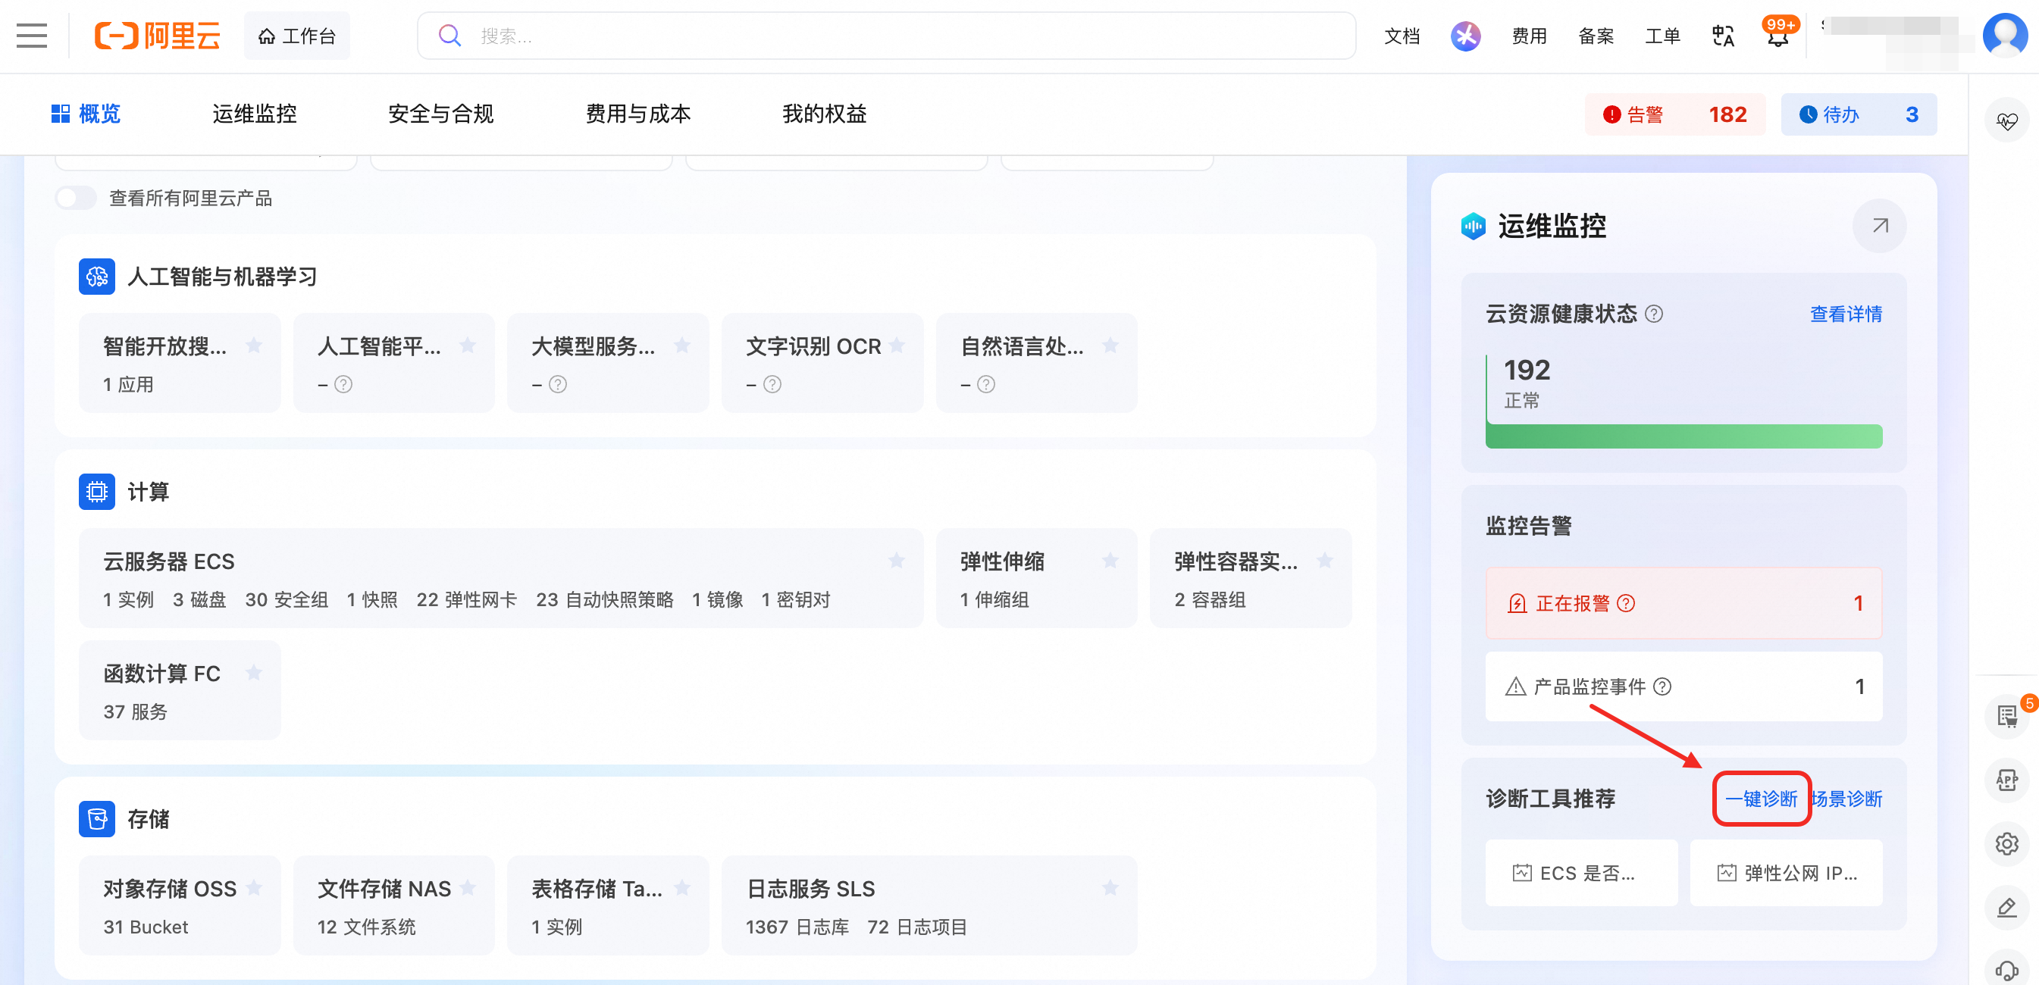Viewport: 2039px width, 985px height.
Task: Open the user avatar profile icon
Action: [x=2004, y=34]
